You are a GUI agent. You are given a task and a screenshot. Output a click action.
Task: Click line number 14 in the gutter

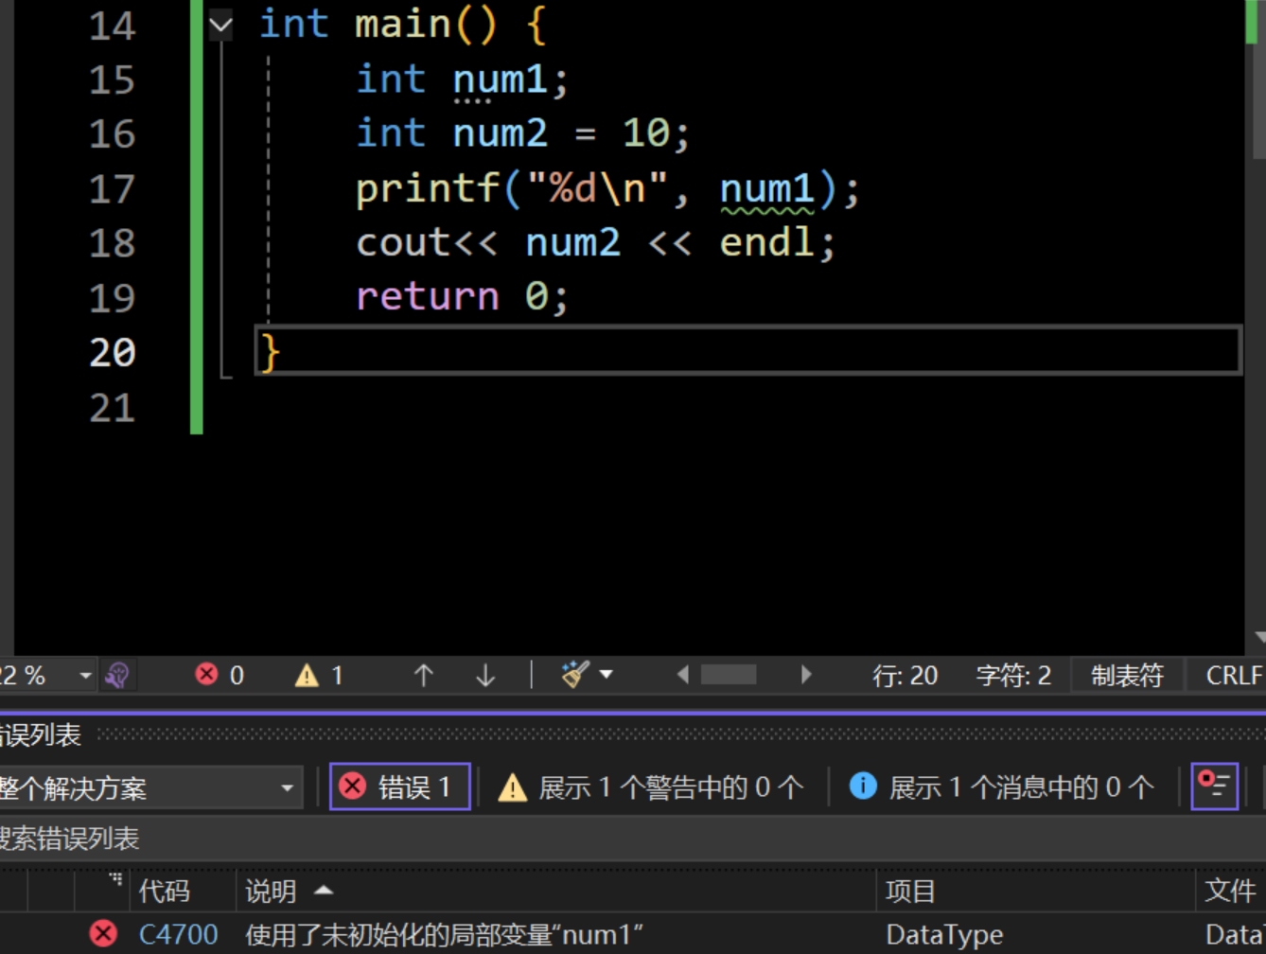point(112,26)
